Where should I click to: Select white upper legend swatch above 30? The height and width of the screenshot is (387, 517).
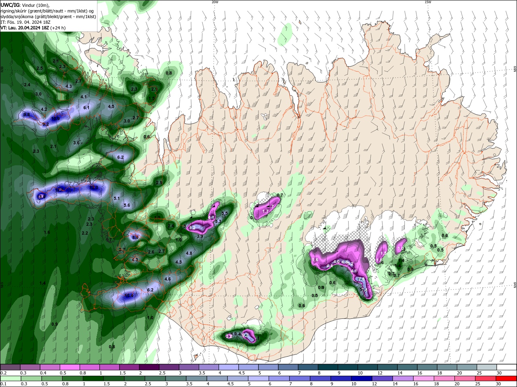pyautogui.click(x=507, y=367)
